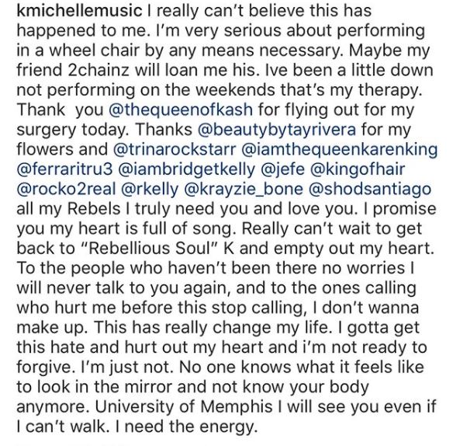The width and height of the screenshot is (453, 446).
Task: Tap the @beautybytayrivera mention
Action: [277, 130]
